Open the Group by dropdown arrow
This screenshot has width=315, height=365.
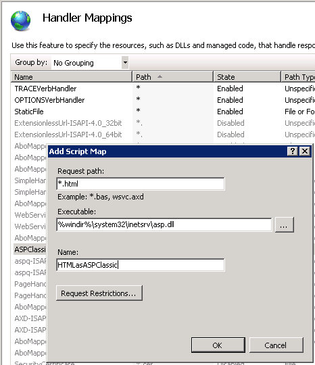click(125, 62)
